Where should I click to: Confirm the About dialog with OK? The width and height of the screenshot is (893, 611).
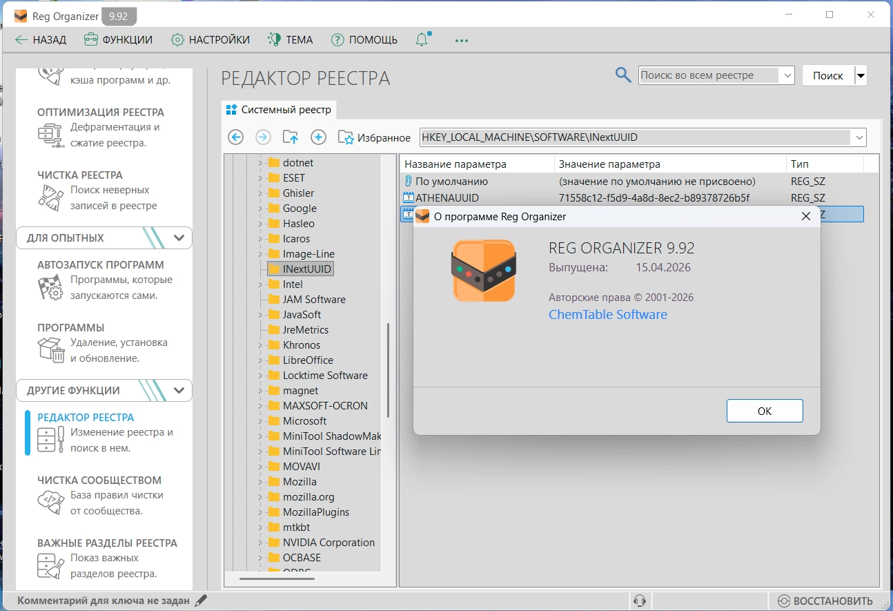click(x=765, y=411)
